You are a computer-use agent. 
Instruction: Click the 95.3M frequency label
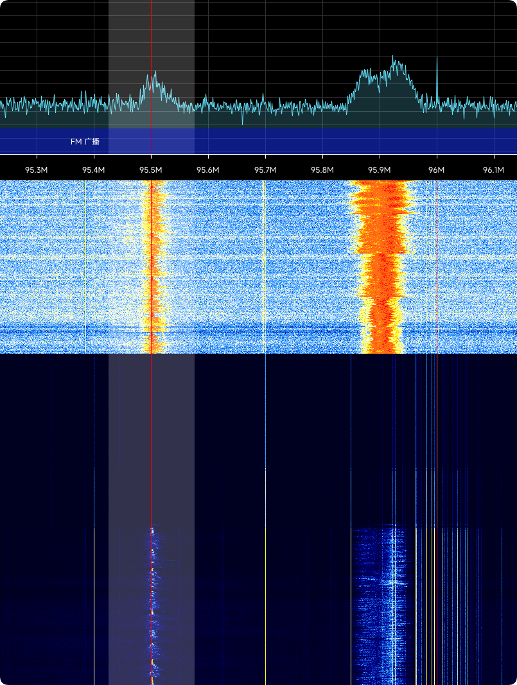(37, 170)
